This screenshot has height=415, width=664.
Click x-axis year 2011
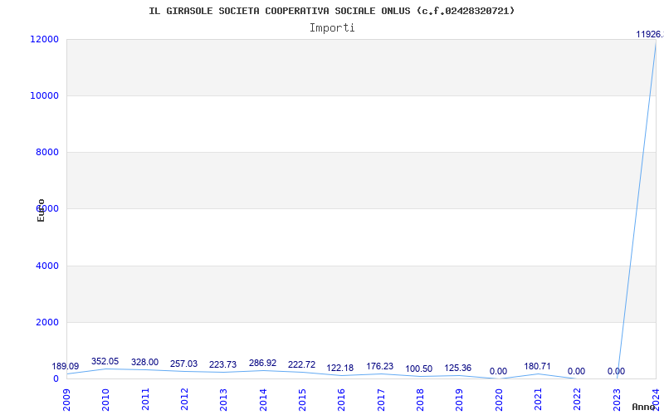pyautogui.click(x=145, y=400)
